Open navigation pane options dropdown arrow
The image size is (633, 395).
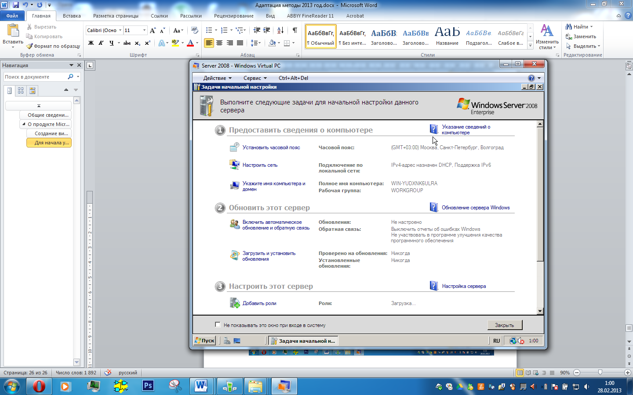(x=71, y=65)
